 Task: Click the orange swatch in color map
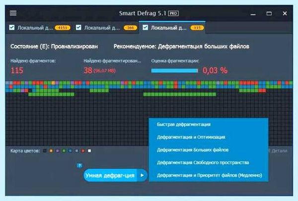pyautogui.click(x=51, y=151)
